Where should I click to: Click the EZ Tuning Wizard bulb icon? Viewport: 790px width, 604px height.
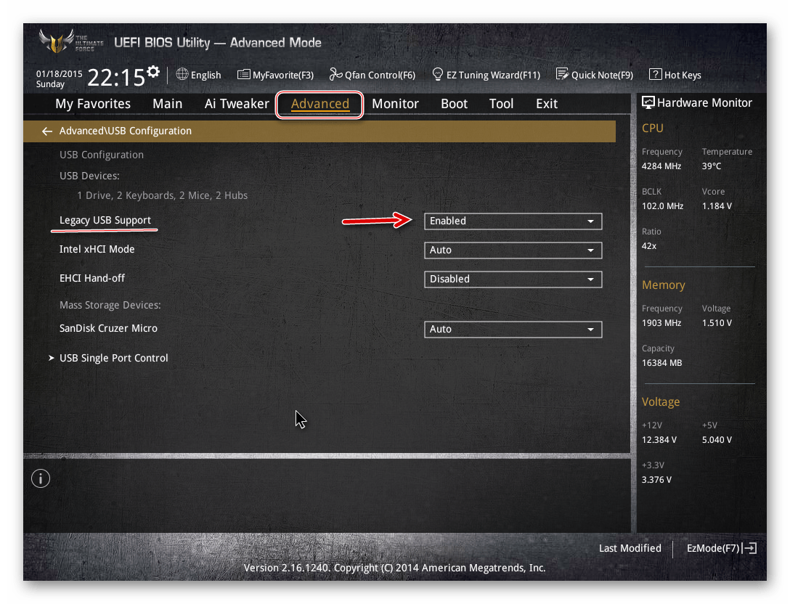437,75
